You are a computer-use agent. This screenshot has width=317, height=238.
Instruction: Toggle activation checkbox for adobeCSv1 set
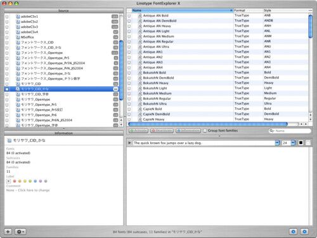(7, 17)
